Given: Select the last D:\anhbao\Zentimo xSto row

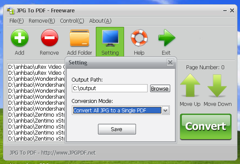Looking at the screenshot, I should click(x=36, y=139).
